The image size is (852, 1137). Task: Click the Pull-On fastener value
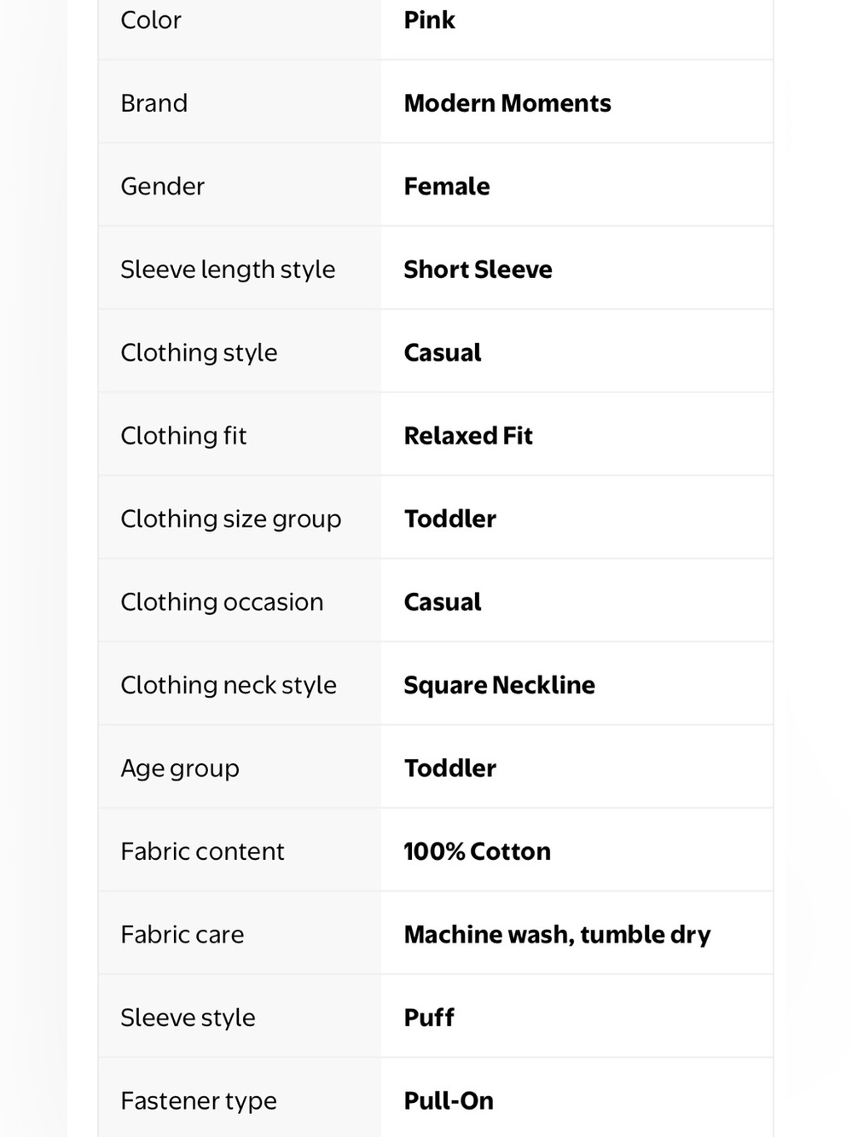point(449,1101)
